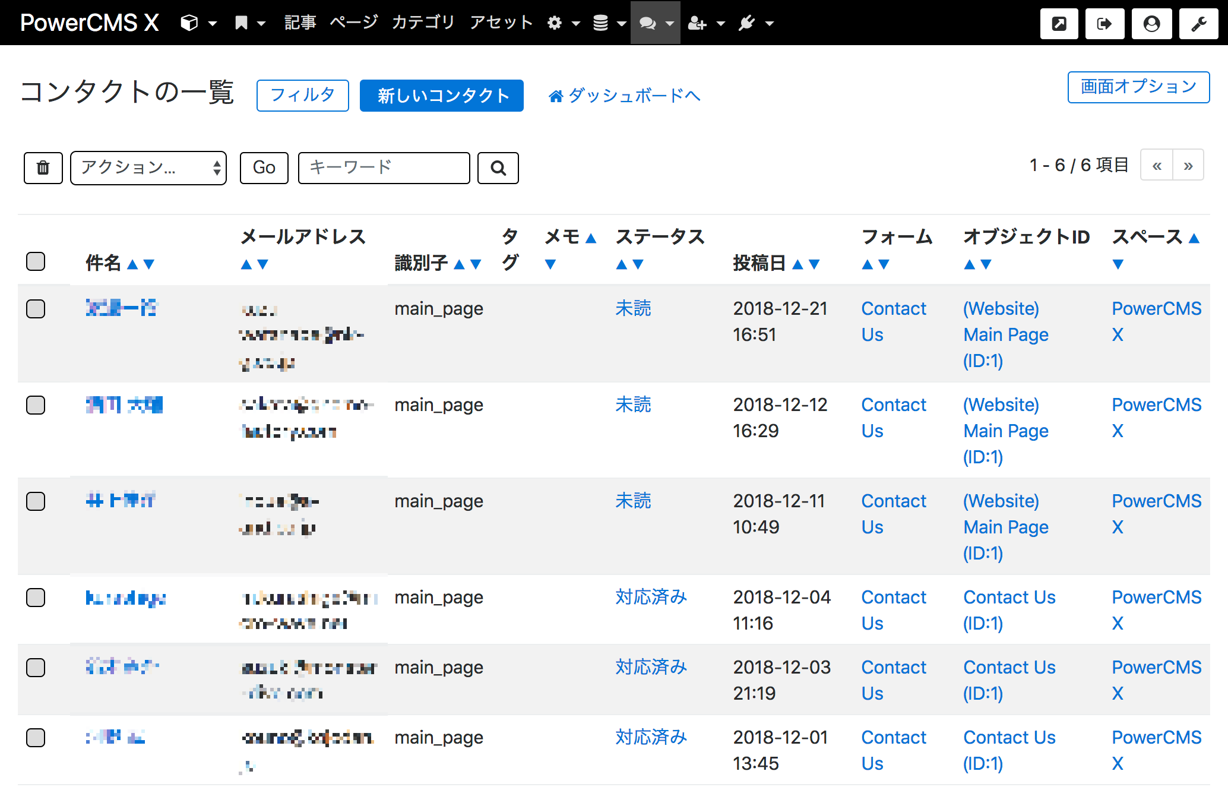The height and width of the screenshot is (790, 1228).
Task: Sort フォーム column ascending
Action: coord(867,264)
